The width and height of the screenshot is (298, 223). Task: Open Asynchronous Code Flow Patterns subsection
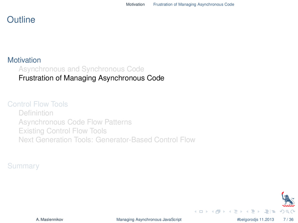click(75, 122)
